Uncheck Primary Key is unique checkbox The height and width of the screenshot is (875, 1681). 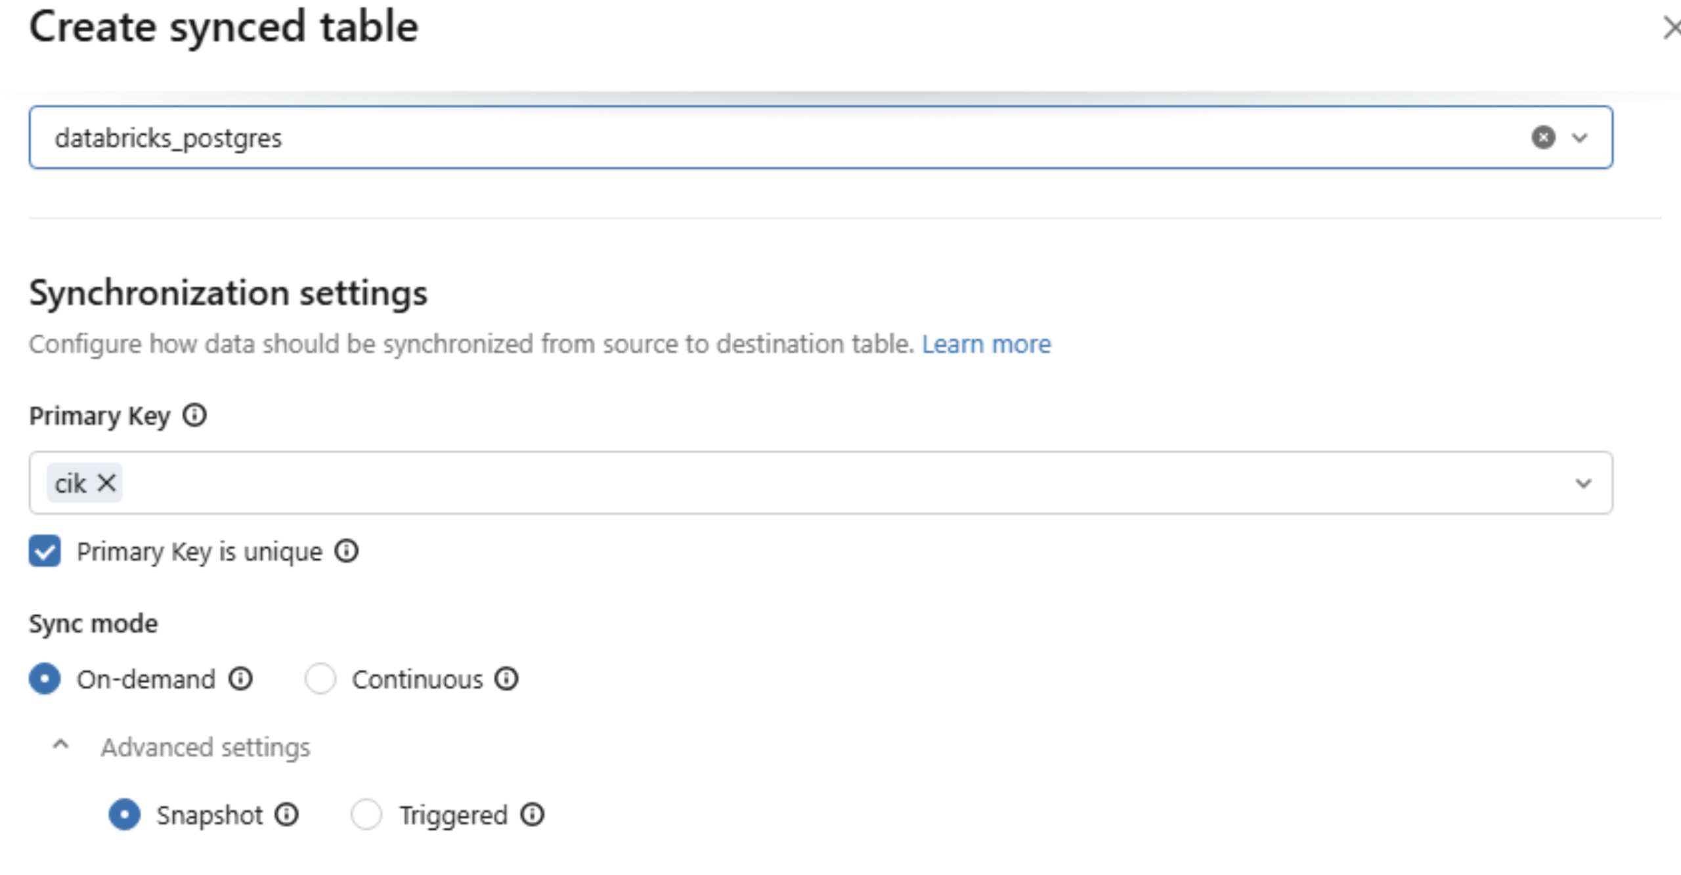point(45,551)
